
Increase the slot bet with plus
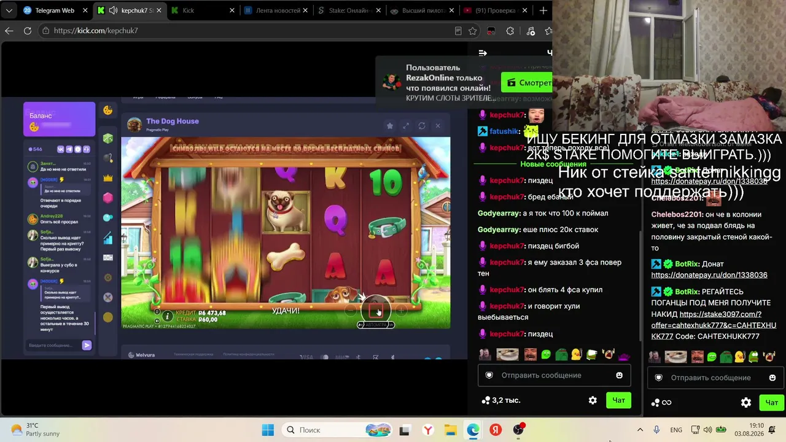tap(401, 311)
